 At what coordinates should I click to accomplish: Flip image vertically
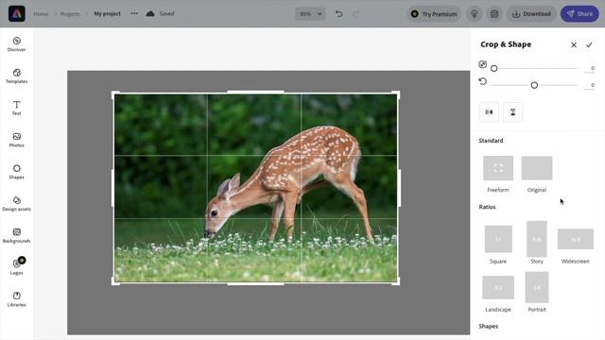point(512,112)
